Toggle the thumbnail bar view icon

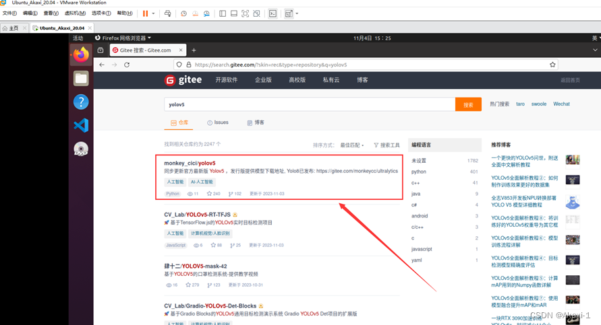coord(234,13)
